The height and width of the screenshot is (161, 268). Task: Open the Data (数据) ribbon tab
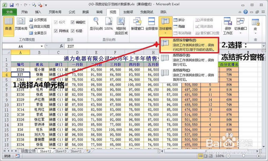click(85, 12)
